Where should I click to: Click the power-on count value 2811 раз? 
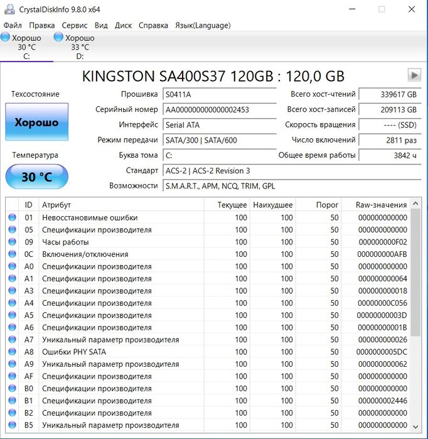tap(390, 140)
